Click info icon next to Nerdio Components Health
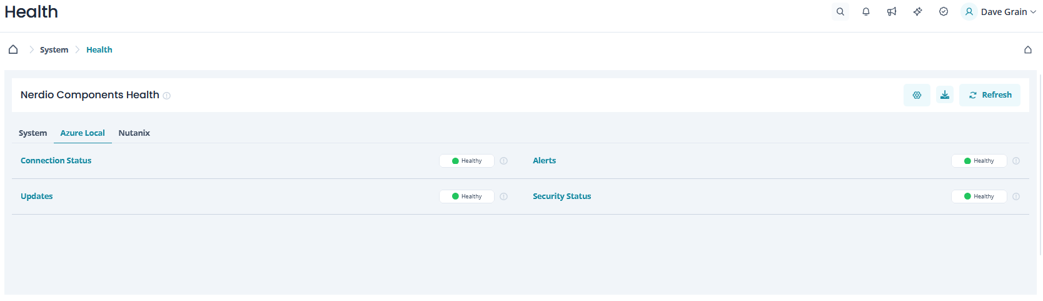Image resolution: width=1043 pixels, height=301 pixels. point(167,96)
